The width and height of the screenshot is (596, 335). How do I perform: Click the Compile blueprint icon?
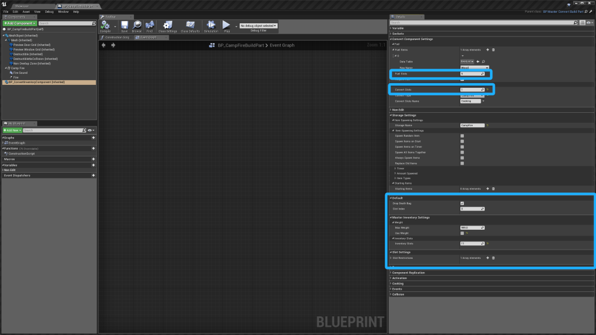[106, 26]
